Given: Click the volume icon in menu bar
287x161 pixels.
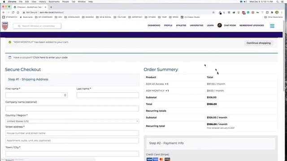Looking at the screenshot, I should pos(245,2).
